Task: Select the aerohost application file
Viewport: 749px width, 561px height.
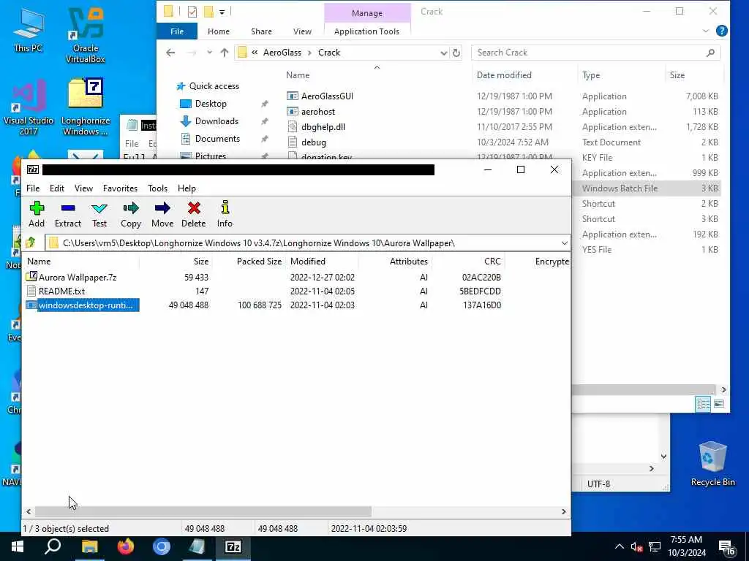Action: point(311,112)
